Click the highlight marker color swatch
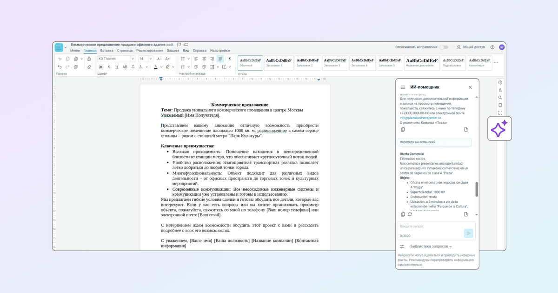Viewport: 558px width, 293px height. pyautogui.click(x=167, y=67)
